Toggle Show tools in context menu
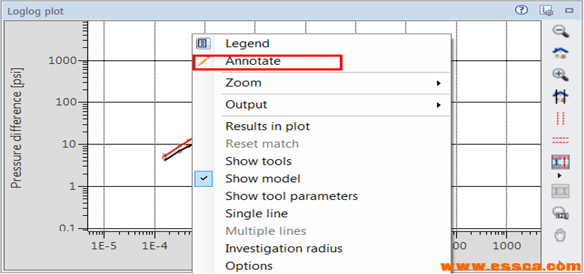Viewport: 584px width, 274px height. (x=258, y=161)
